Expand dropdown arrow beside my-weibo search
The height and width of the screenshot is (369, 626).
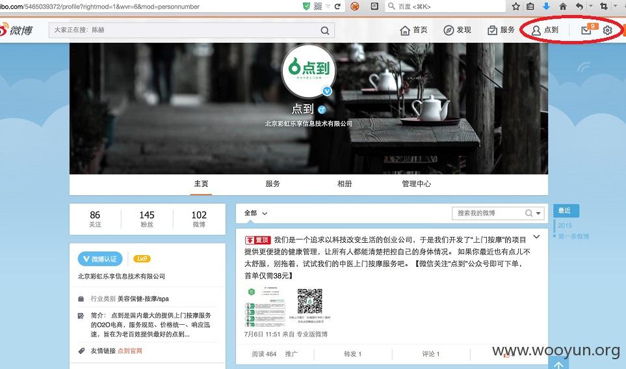538,213
